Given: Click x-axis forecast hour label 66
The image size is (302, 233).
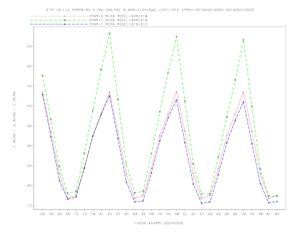Looking at the screenshot, I should click(x=227, y=214).
